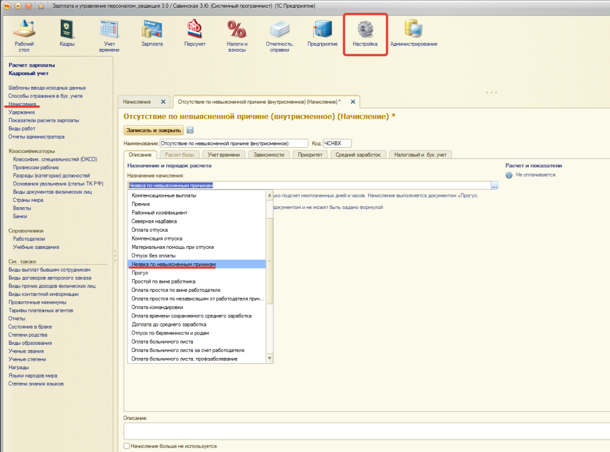Open Профессии рабочих classifier
Viewport: 610px width, 452px height.
click(x=36, y=167)
